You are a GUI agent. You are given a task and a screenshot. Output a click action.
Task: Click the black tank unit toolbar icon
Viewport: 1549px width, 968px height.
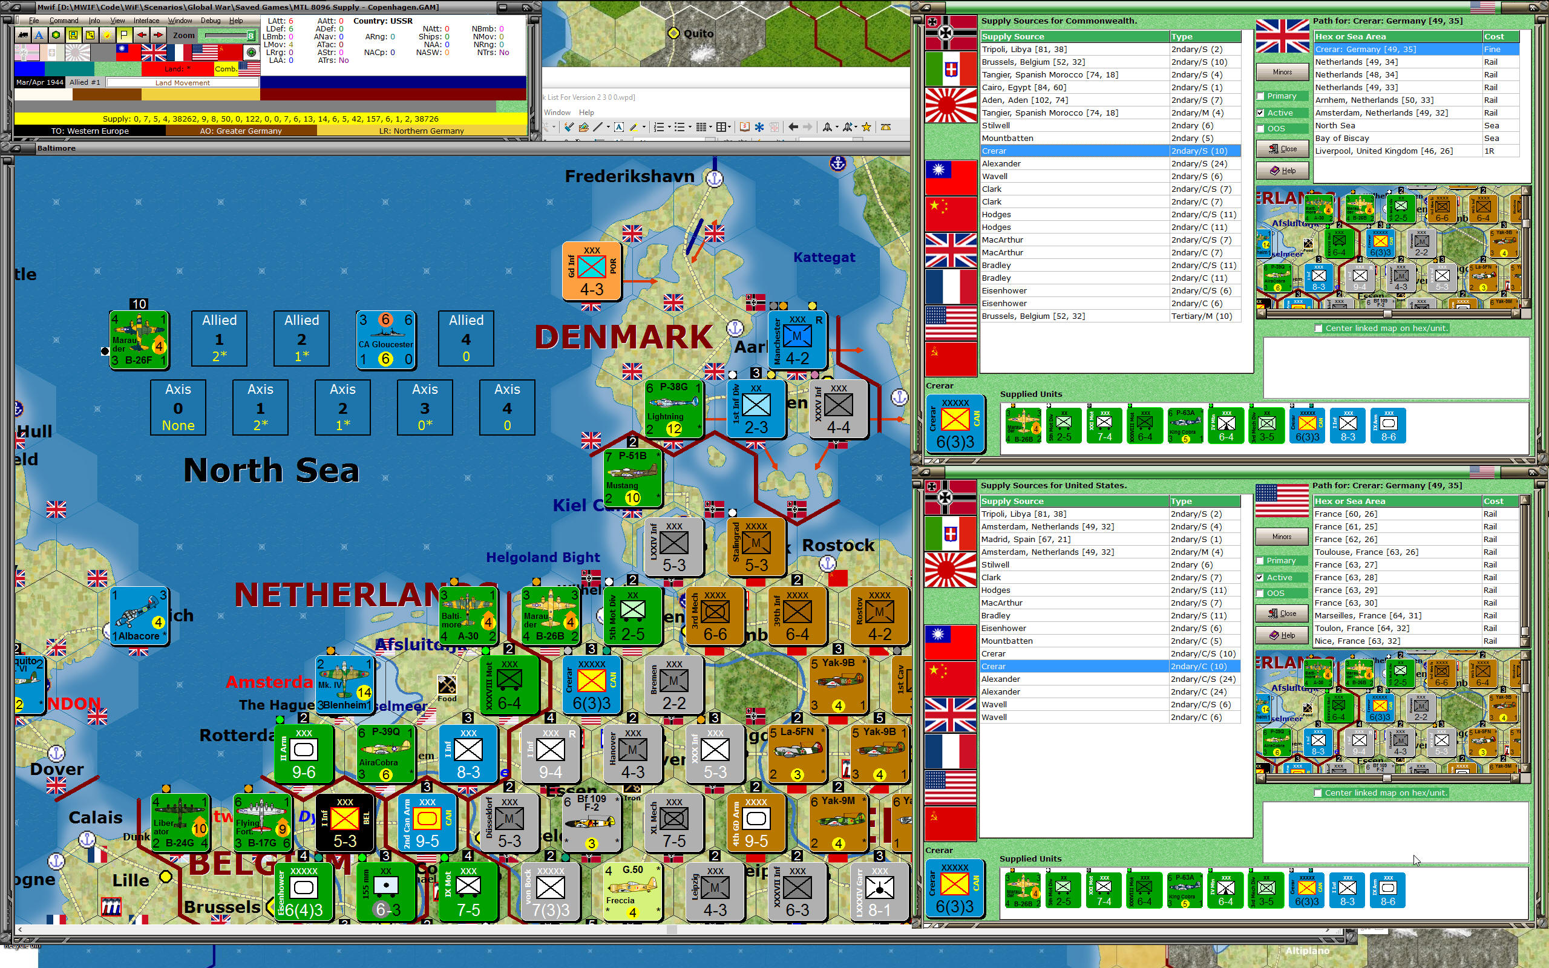[23, 35]
